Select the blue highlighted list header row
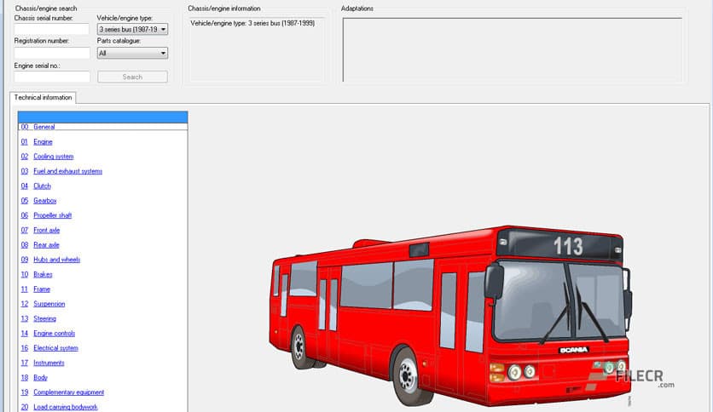 [102, 117]
